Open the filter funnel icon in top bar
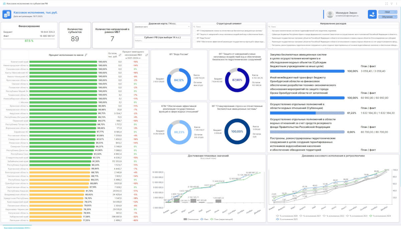Viewport: 401px width, 229px height. click(x=391, y=3)
